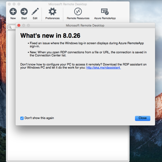Click the 'Don't know how to configure' paragraph
This screenshot has height=162, width=162.
83,66
